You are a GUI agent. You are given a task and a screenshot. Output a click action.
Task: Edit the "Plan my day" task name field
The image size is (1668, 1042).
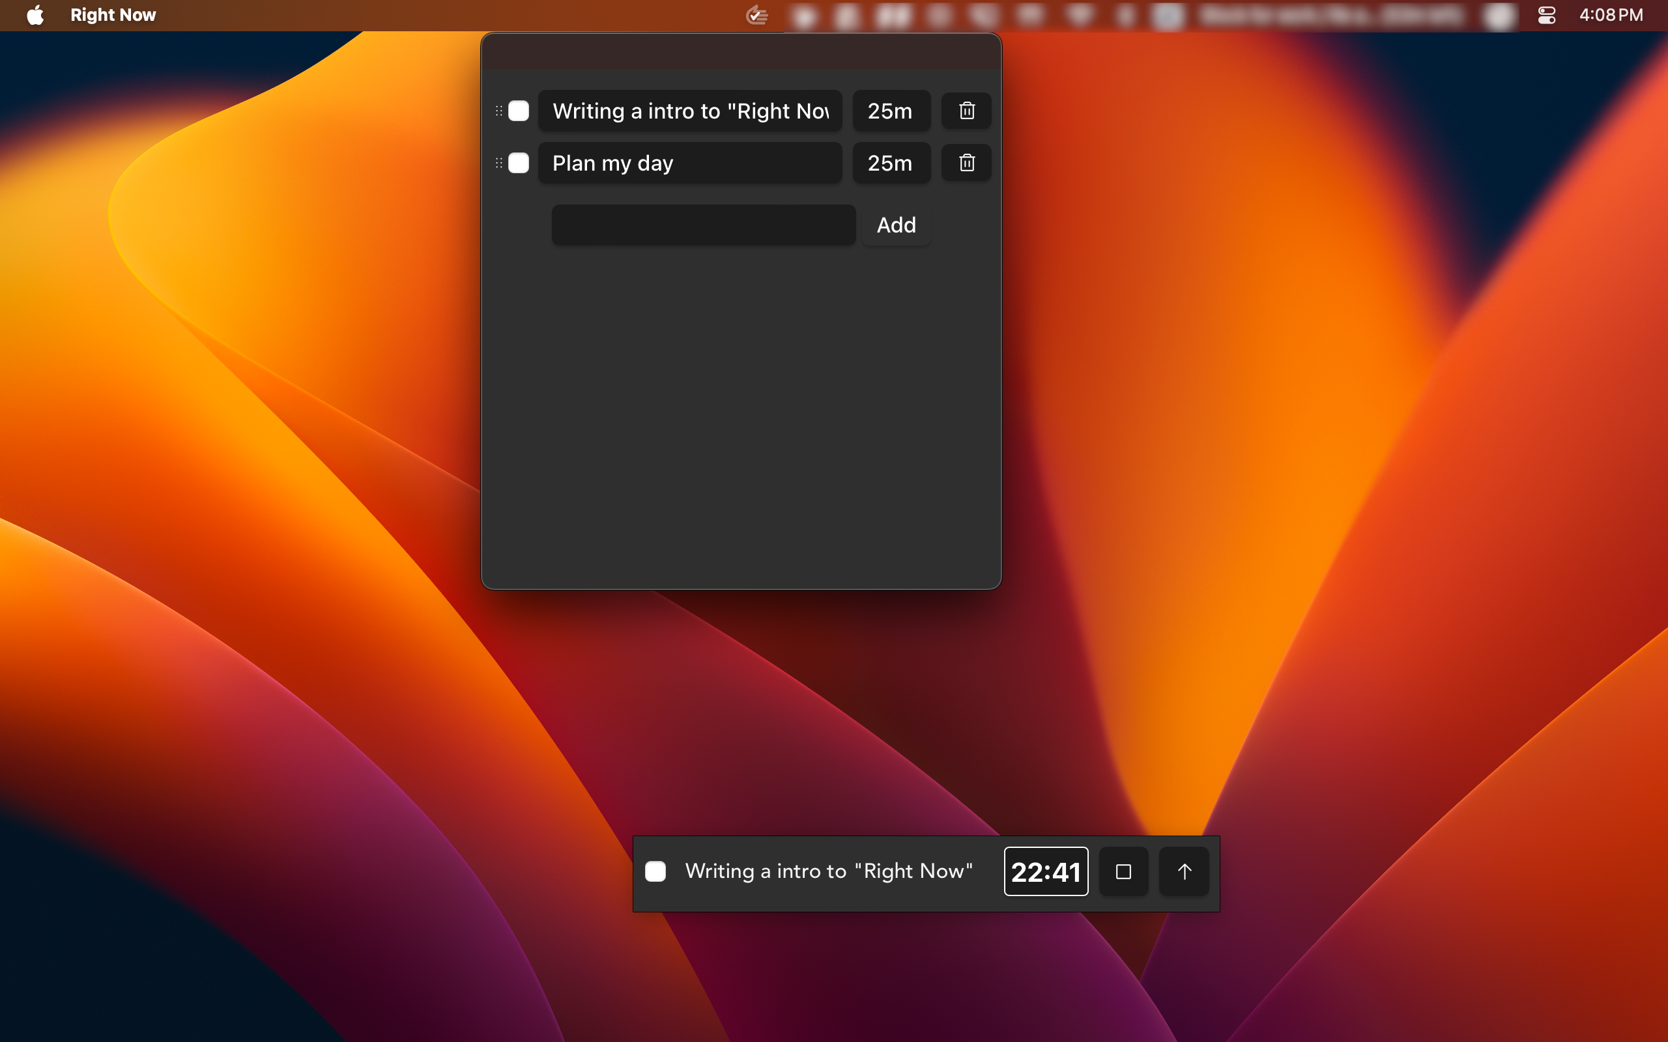coord(690,163)
